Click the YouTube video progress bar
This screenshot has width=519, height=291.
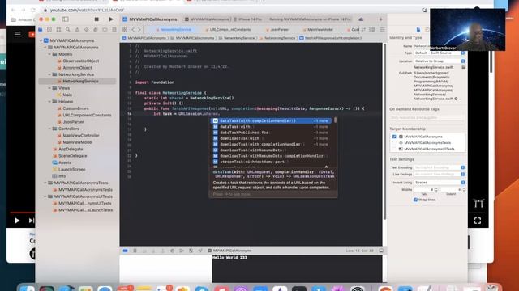[22, 213]
